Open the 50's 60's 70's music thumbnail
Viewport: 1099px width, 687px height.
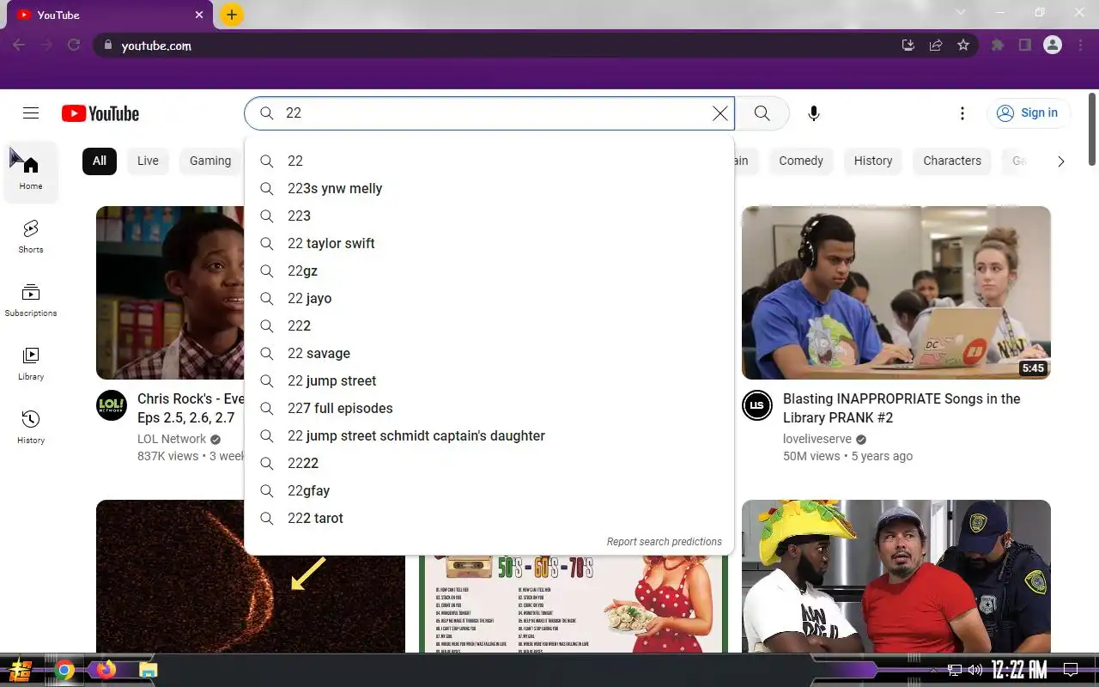[x=574, y=604]
